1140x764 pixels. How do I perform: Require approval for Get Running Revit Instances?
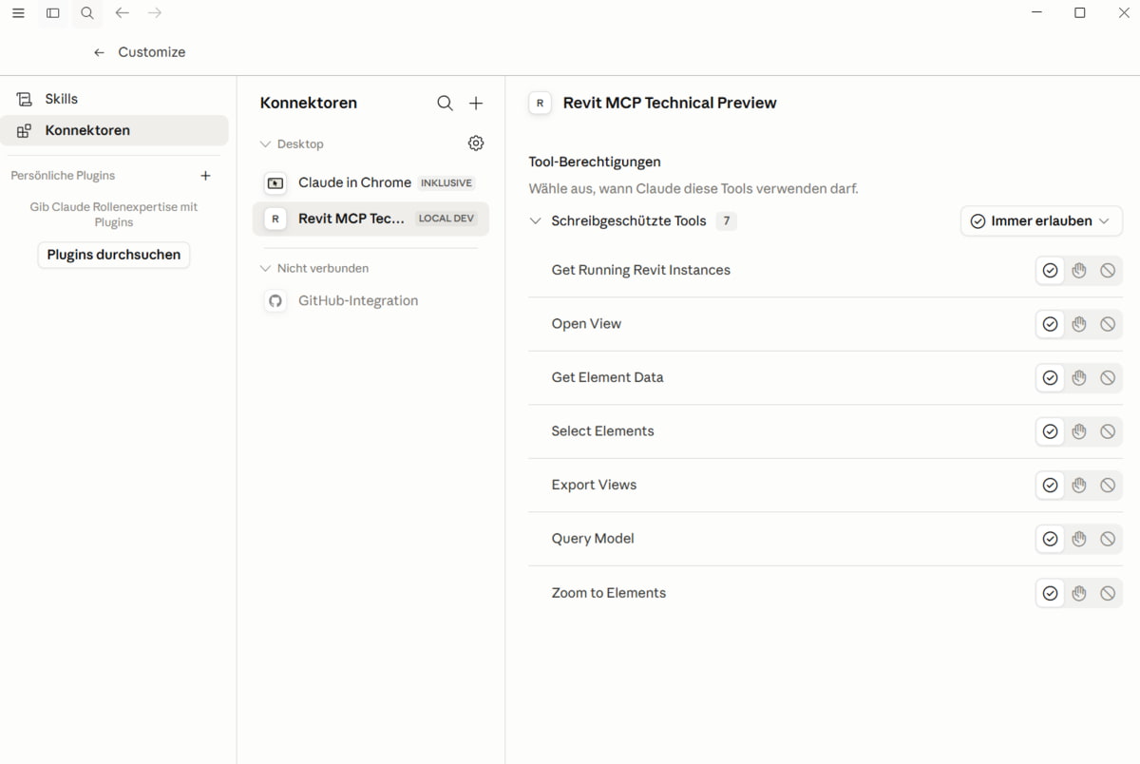click(1078, 271)
